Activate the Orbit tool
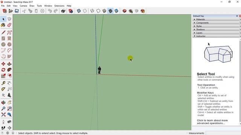This screenshot has height=135, width=241. [3, 102]
